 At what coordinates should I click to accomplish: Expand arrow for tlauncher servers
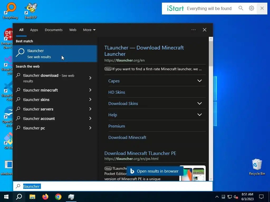coord(90,109)
